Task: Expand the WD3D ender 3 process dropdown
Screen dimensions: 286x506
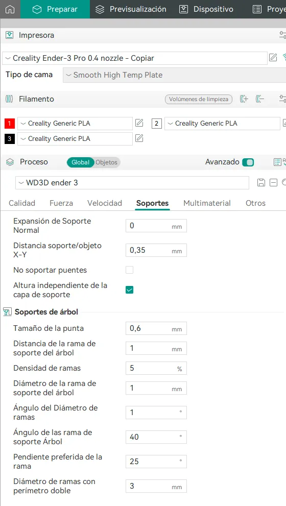Action: click(x=132, y=183)
